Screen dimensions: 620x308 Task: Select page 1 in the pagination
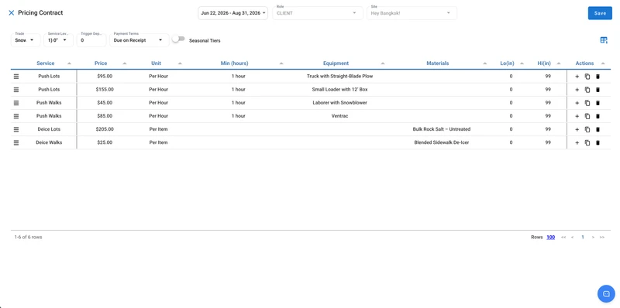point(583,238)
